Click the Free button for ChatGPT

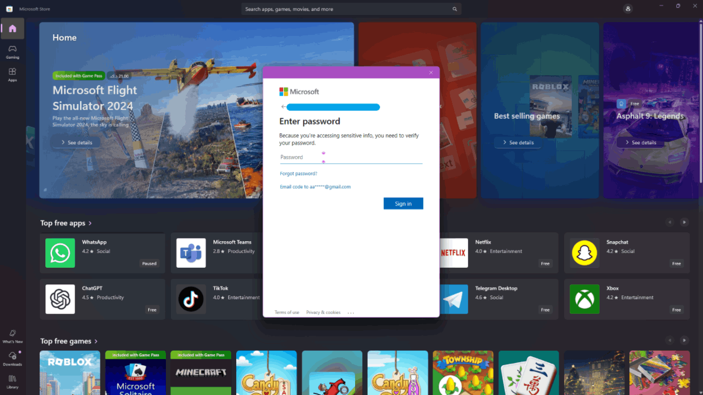click(152, 310)
